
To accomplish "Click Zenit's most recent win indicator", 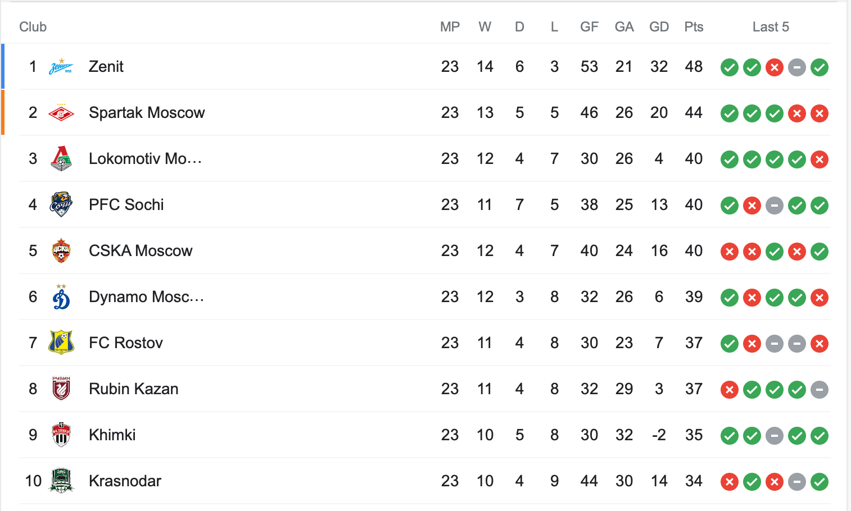I will (820, 67).
